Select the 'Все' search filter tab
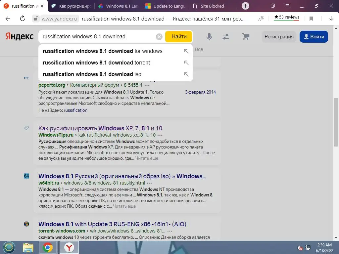The width and height of the screenshot is (339, 254). (199, 50)
